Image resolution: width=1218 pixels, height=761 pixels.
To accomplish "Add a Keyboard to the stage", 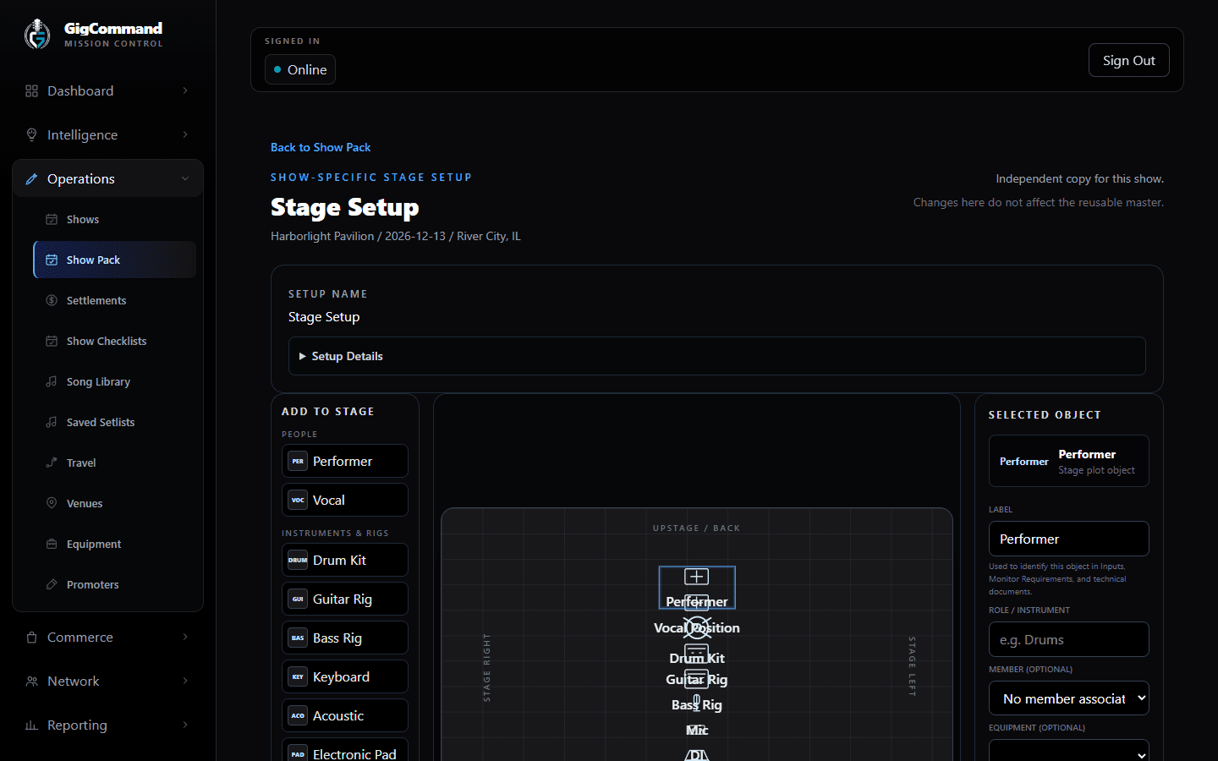I will coord(345,676).
